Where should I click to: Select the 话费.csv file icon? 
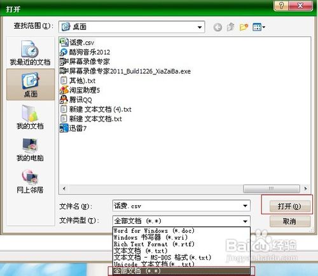pos(64,42)
